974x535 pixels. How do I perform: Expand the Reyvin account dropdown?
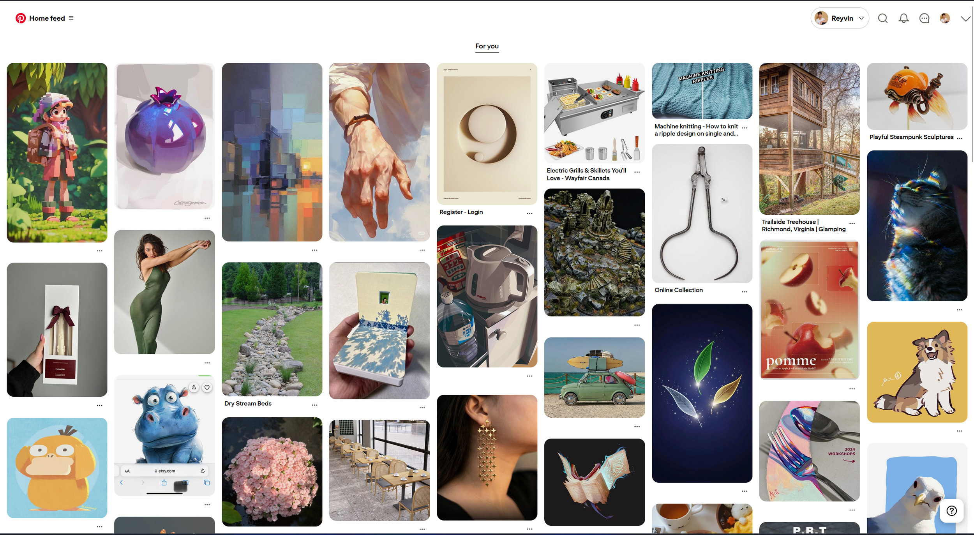tap(840, 18)
